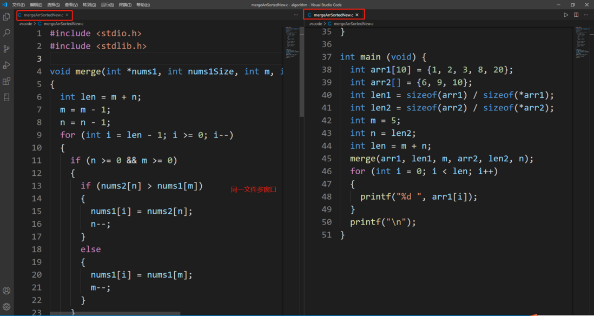Click the 'int len2 = sizeof(arr2)' line
Image resolution: width=594 pixels, height=316 pixels.
click(452, 108)
